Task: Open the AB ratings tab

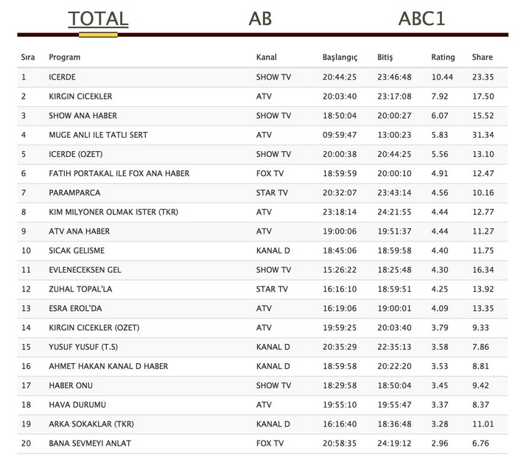Action: [260, 18]
